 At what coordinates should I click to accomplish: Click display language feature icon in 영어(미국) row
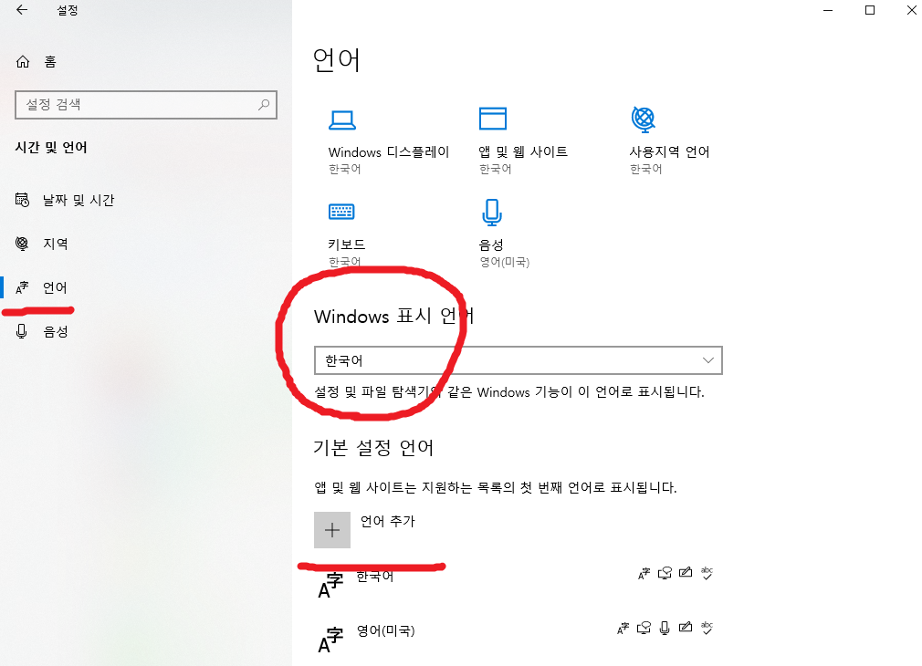coord(623,629)
